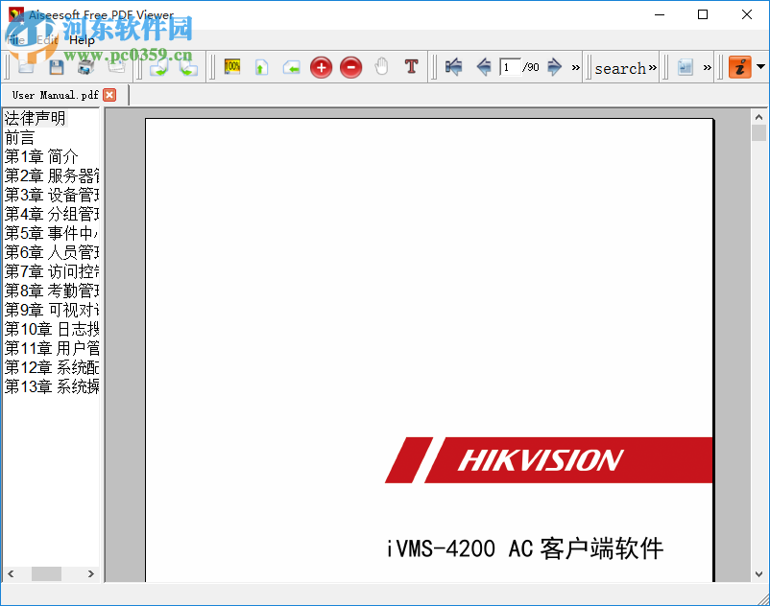Select the Text selection tool
Screen dimensions: 770x606
click(411, 66)
